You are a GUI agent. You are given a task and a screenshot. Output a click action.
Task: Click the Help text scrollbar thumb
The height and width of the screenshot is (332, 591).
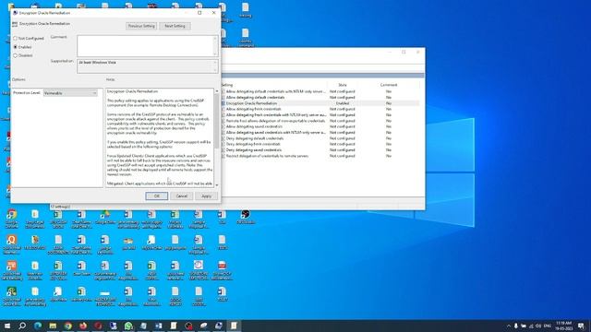click(217, 121)
